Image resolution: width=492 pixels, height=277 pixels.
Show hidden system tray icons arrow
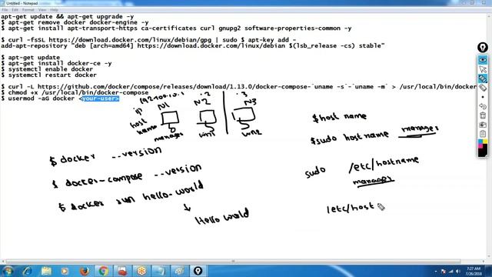tap(436, 272)
